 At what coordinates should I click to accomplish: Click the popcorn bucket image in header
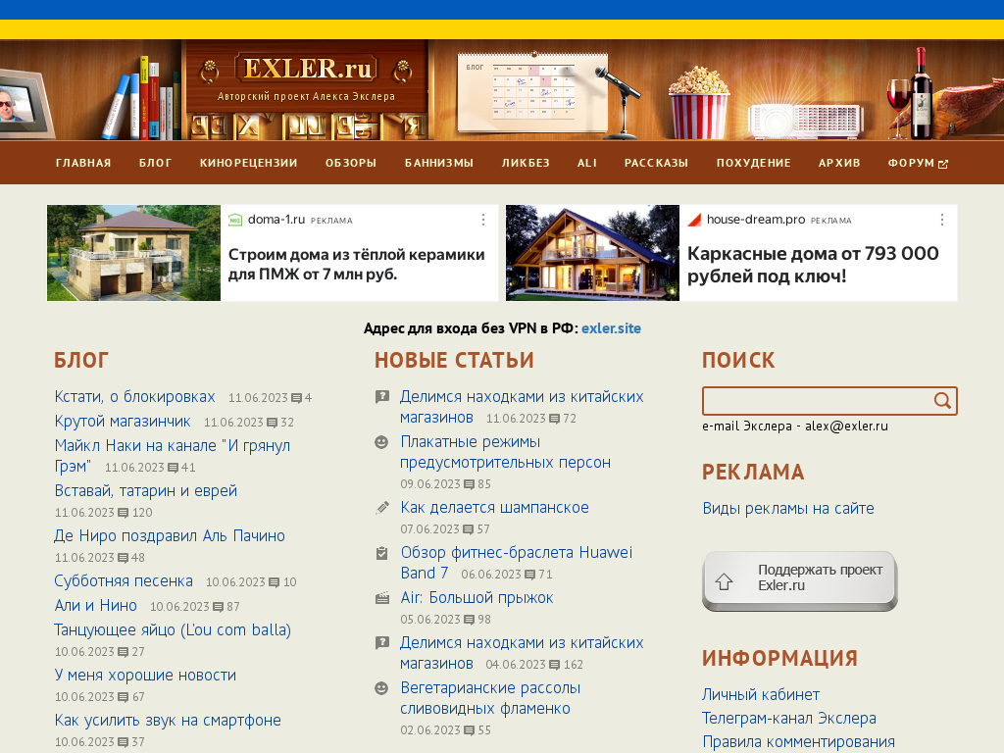[x=698, y=103]
